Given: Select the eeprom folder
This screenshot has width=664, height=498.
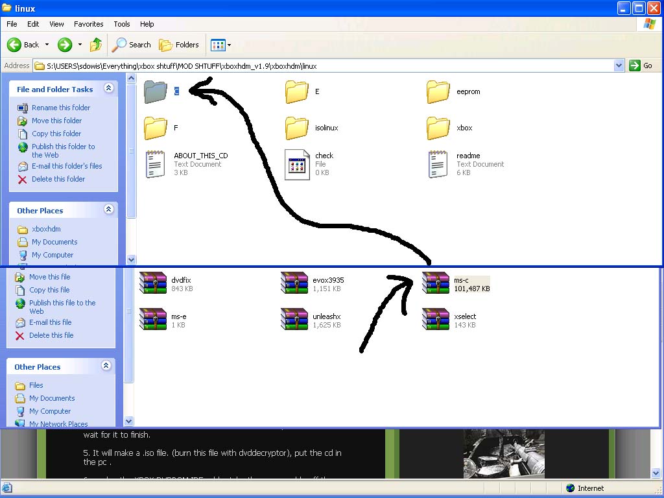Looking at the screenshot, I should [453, 91].
